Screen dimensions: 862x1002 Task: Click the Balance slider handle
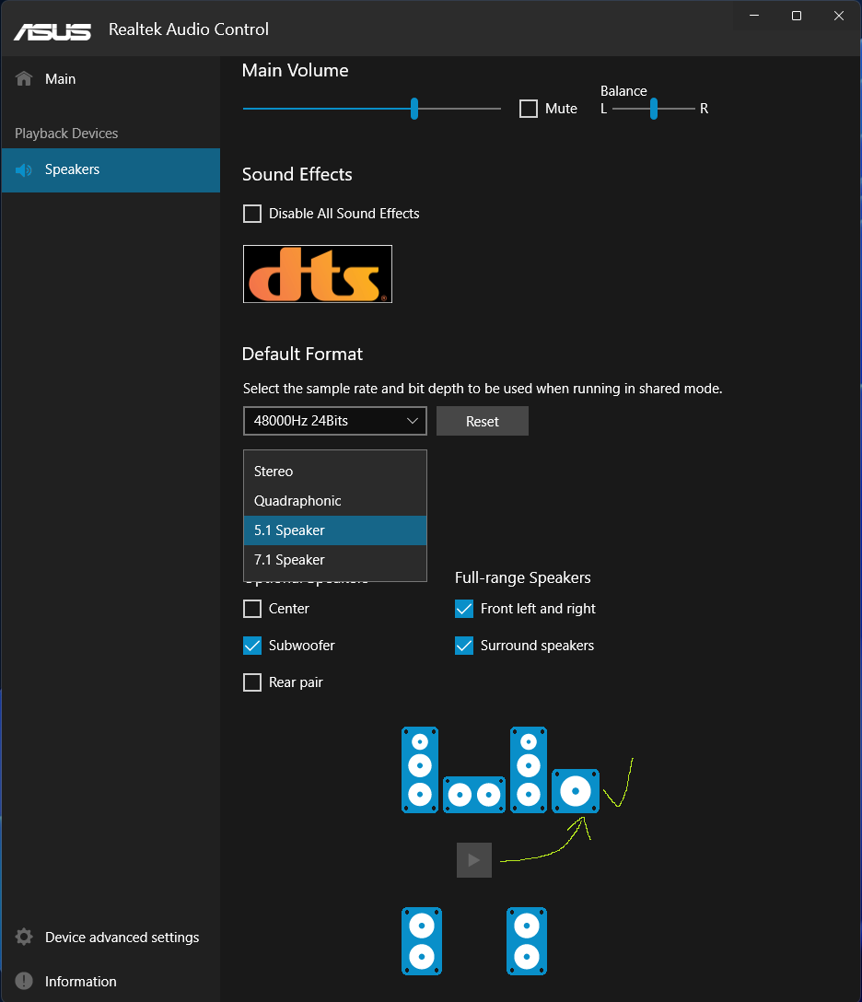tap(654, 109)
